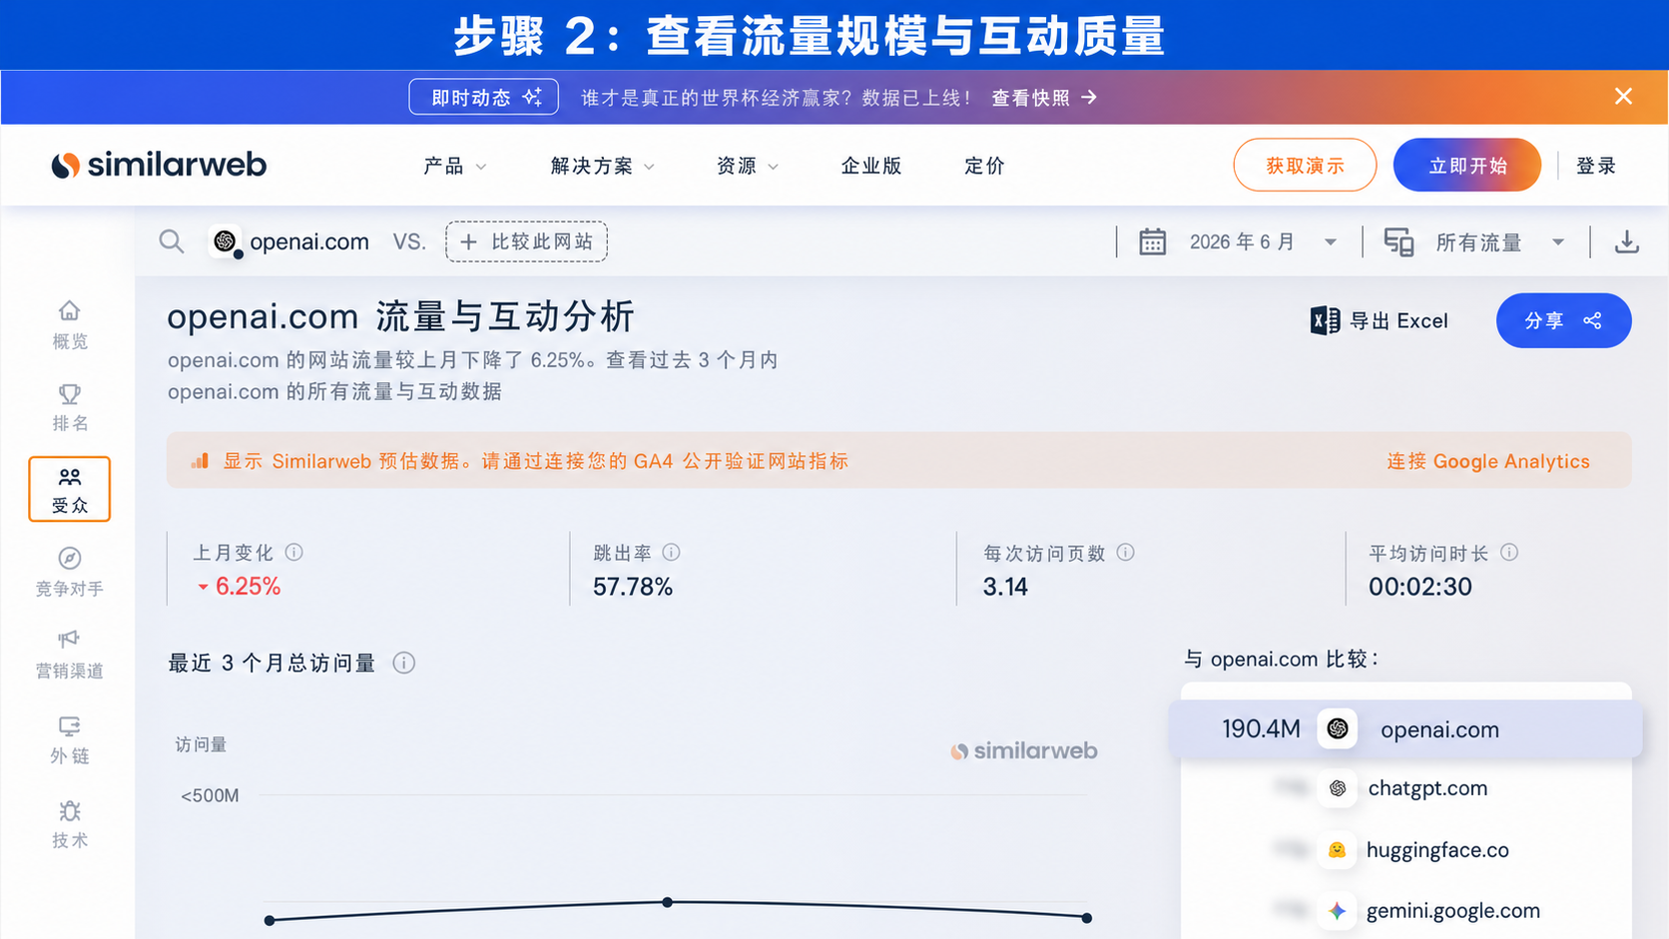
Task: Close the top promotional banner
Action: [x=1623, y=96]
